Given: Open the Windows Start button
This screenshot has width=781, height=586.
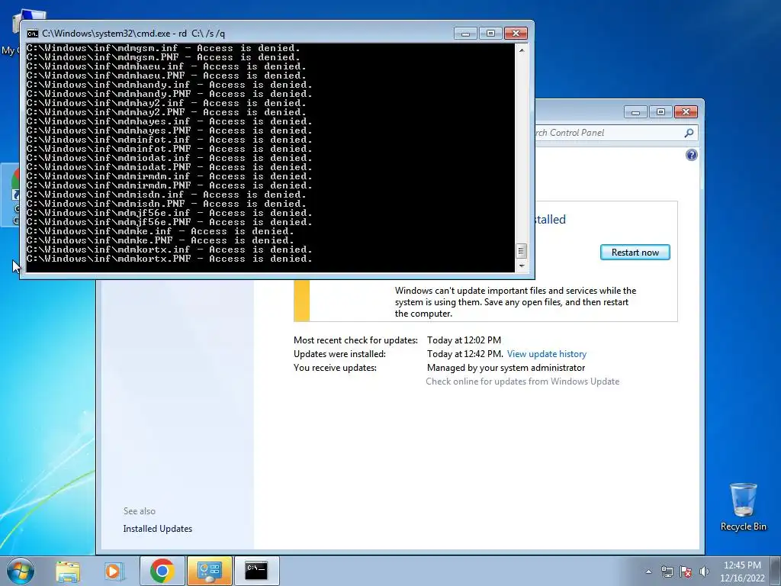Looking at the screenshot, I should (x=21, y=571).
